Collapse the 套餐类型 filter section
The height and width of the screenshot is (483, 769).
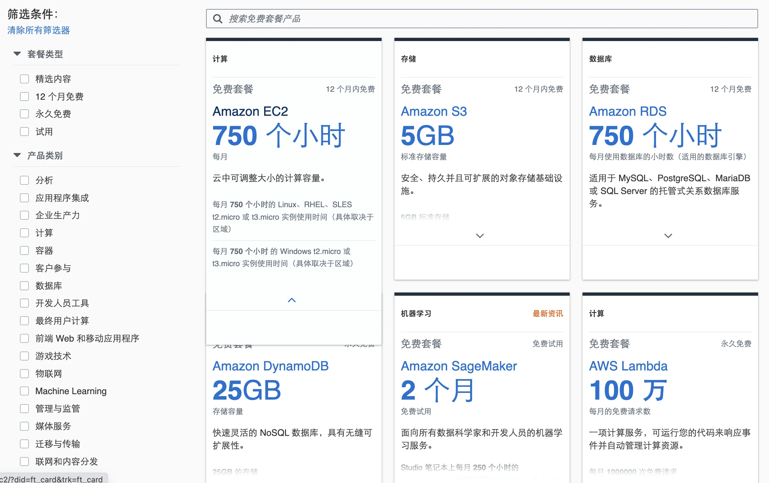(17, 54)
